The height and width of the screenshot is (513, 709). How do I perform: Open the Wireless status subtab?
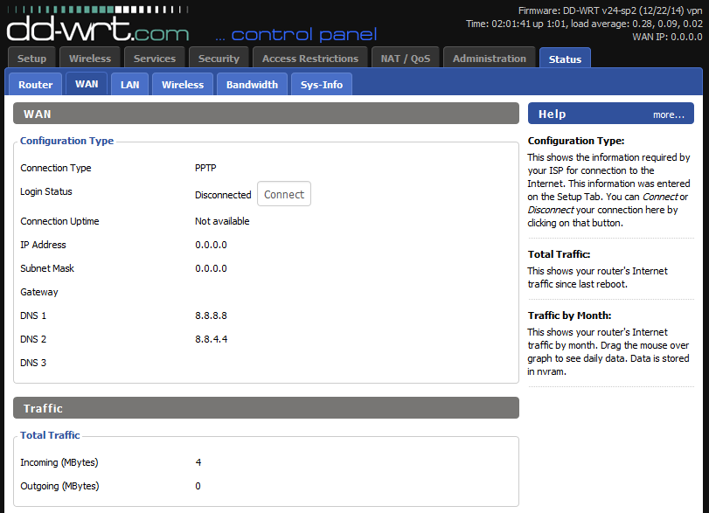[x=183, y=85]
